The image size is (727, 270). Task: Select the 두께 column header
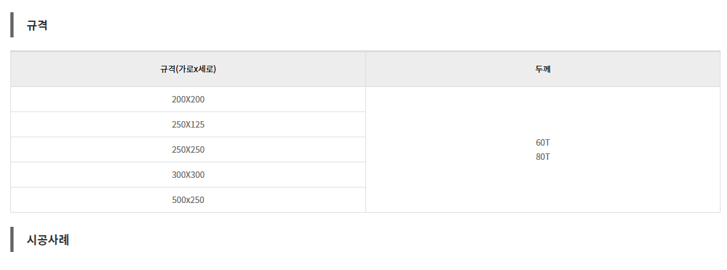(542, 70)
